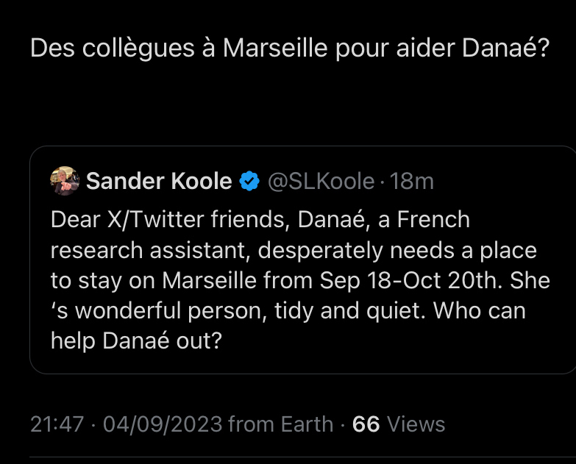Screen dimensions: 576x464
Task: Click 'Marseille' in the French tweet text
Action: point(275,49)
